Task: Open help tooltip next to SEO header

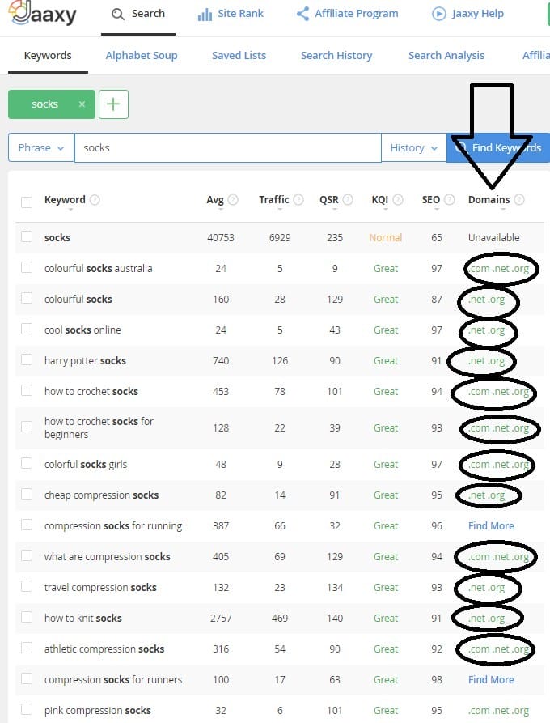Action: [450, 200]
